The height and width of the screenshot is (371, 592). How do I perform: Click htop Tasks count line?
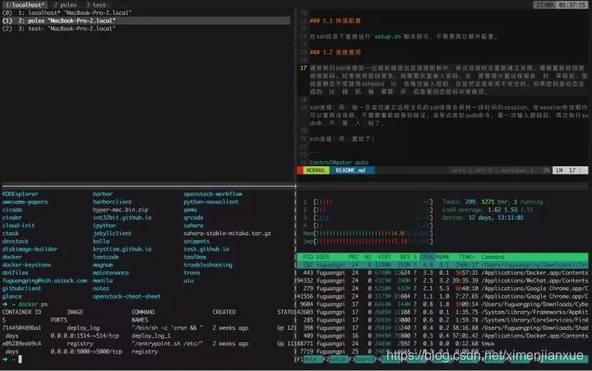tap(493, 202)
